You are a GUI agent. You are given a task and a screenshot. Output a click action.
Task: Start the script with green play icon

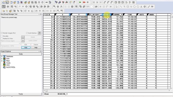click(80, 2)
